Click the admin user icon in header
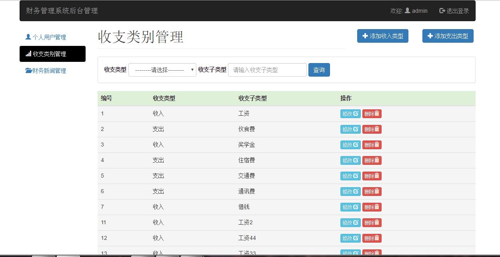The height and width of the screenshot is (257, 500). [x=407, y=11]
